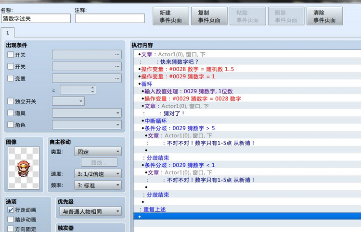This screenshot has height=232, width=361.
Task: Enable the 角色 condition checkbox
Action: (x=11, y=124)
